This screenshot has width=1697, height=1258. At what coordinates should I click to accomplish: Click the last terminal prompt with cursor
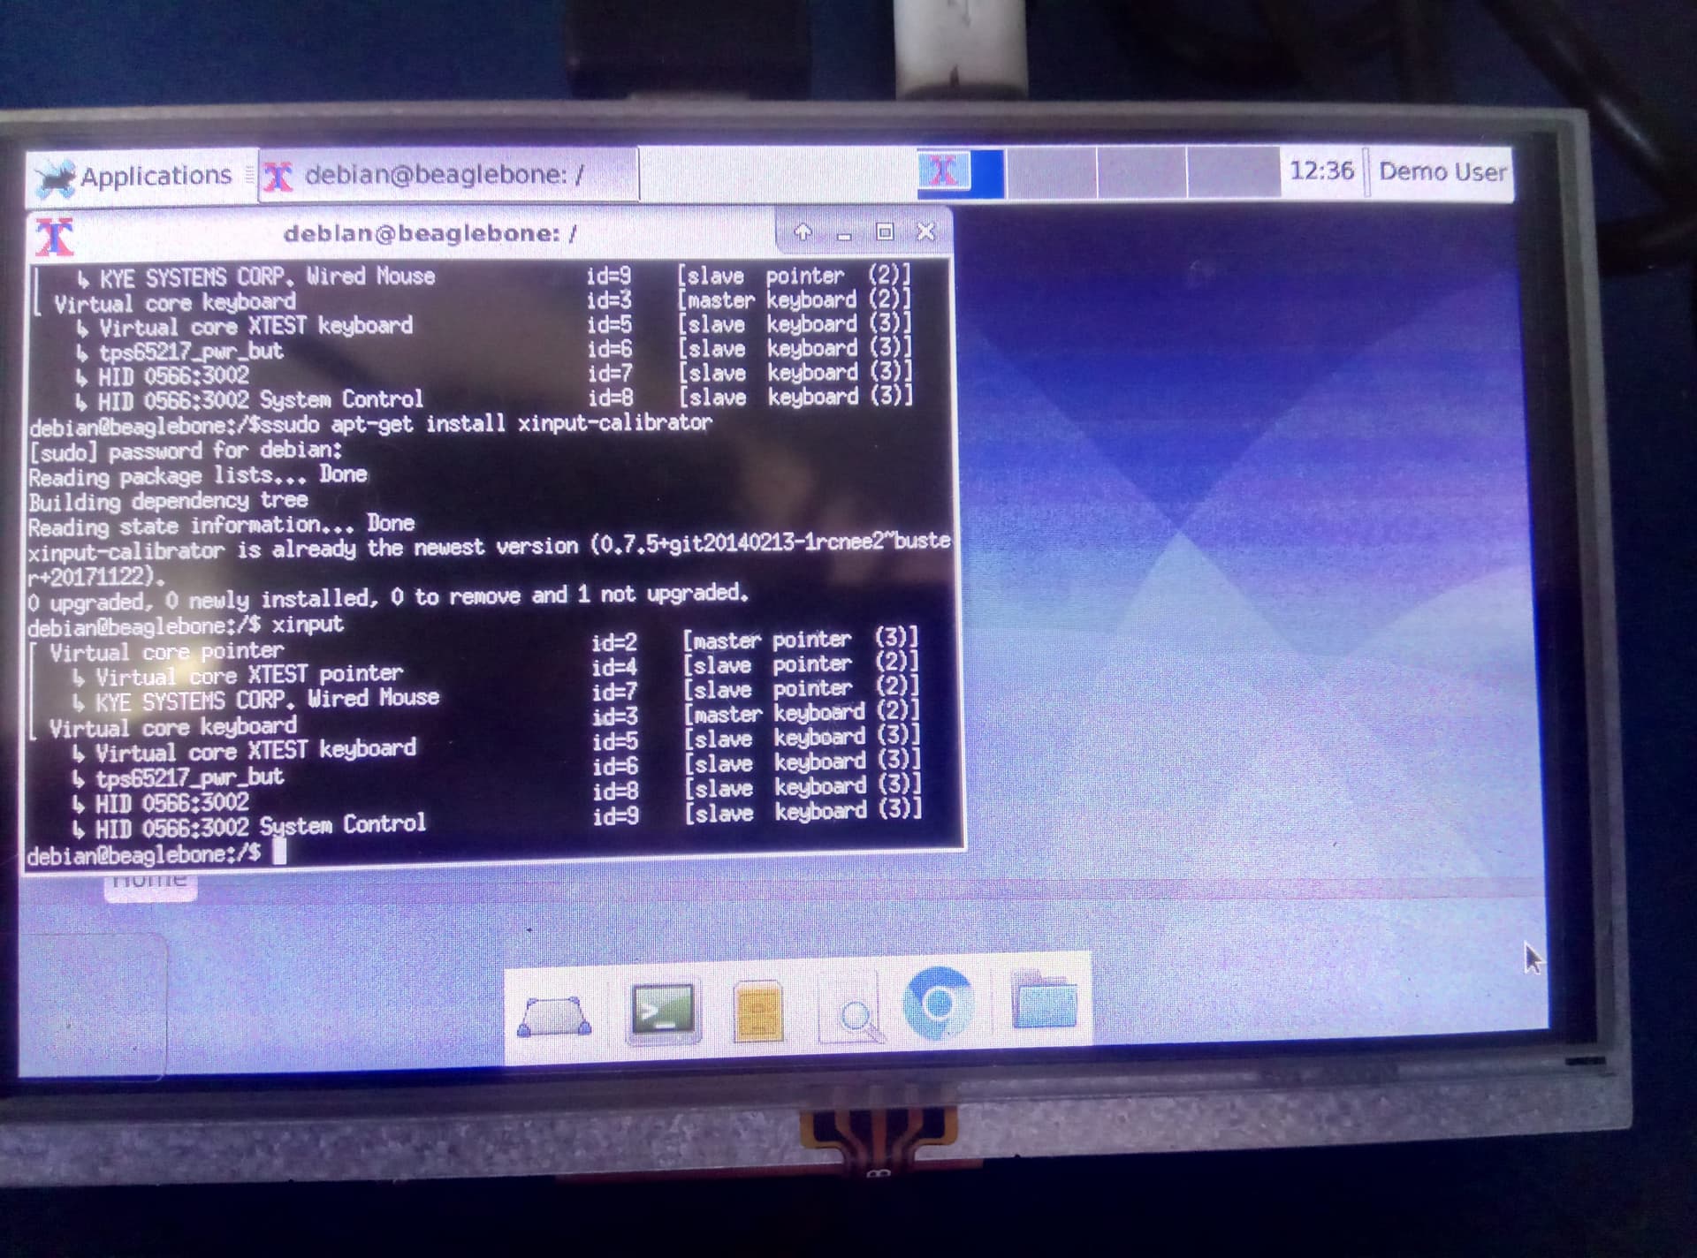click(x=156, y=853)
